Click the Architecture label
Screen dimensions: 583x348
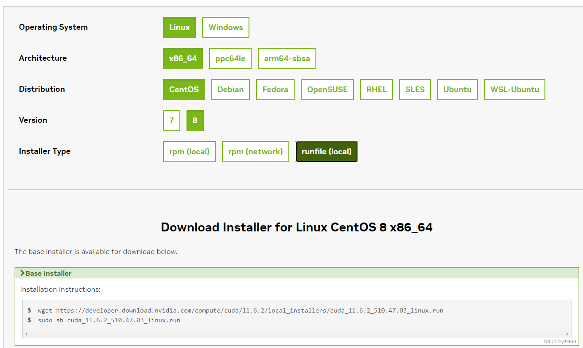[43, 58]
